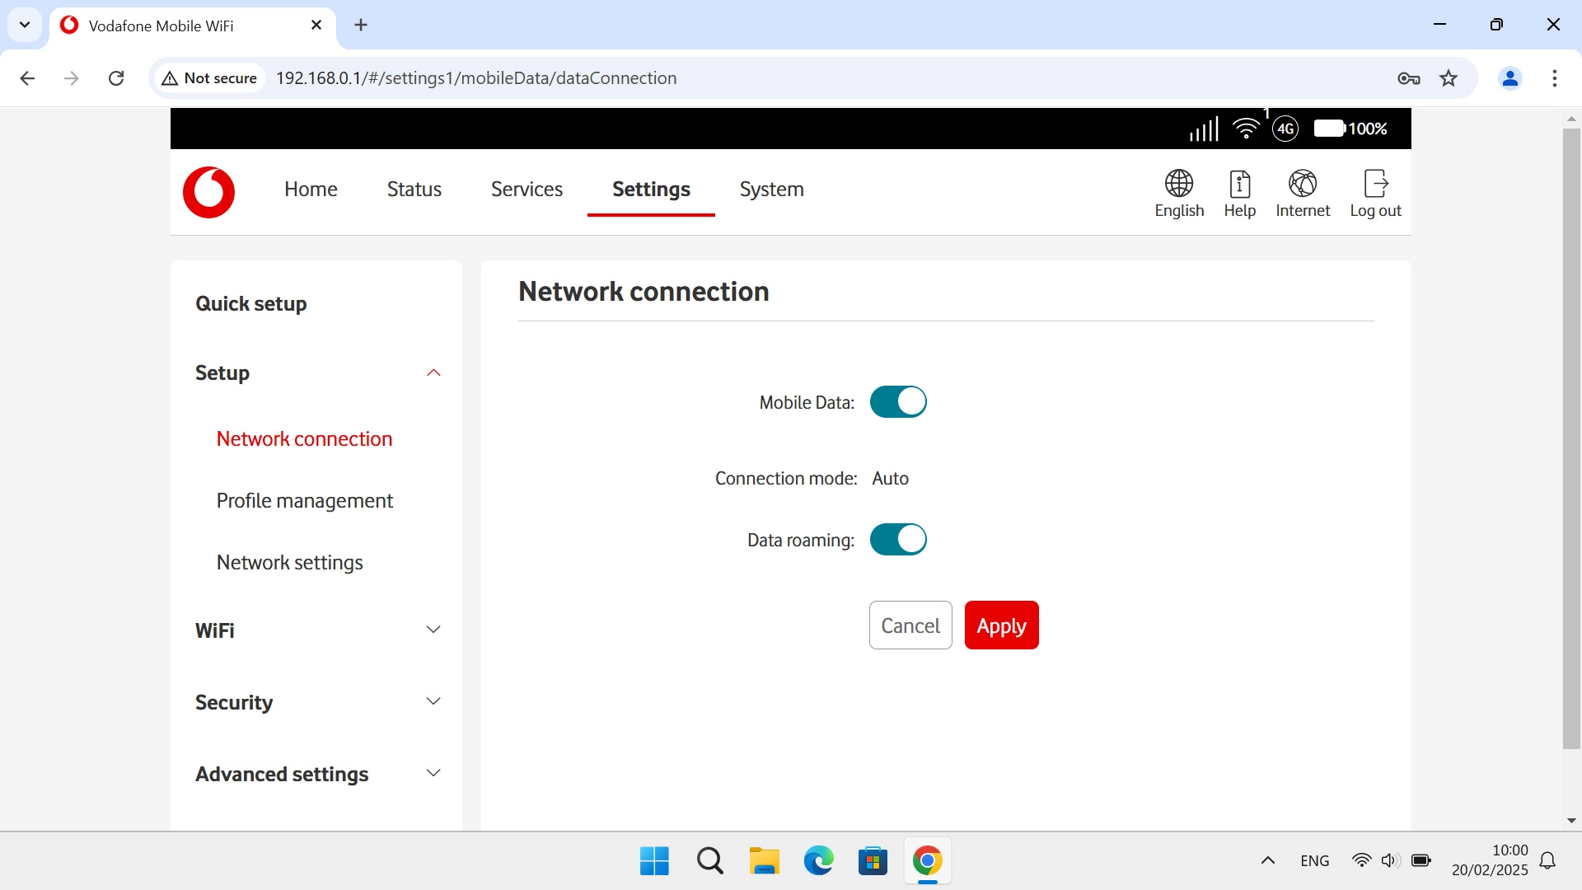This screenshot has height=890, width=1582.
Task: Bookmark page with star icon
Action: pyautogui.click(x=1448, y=78)
